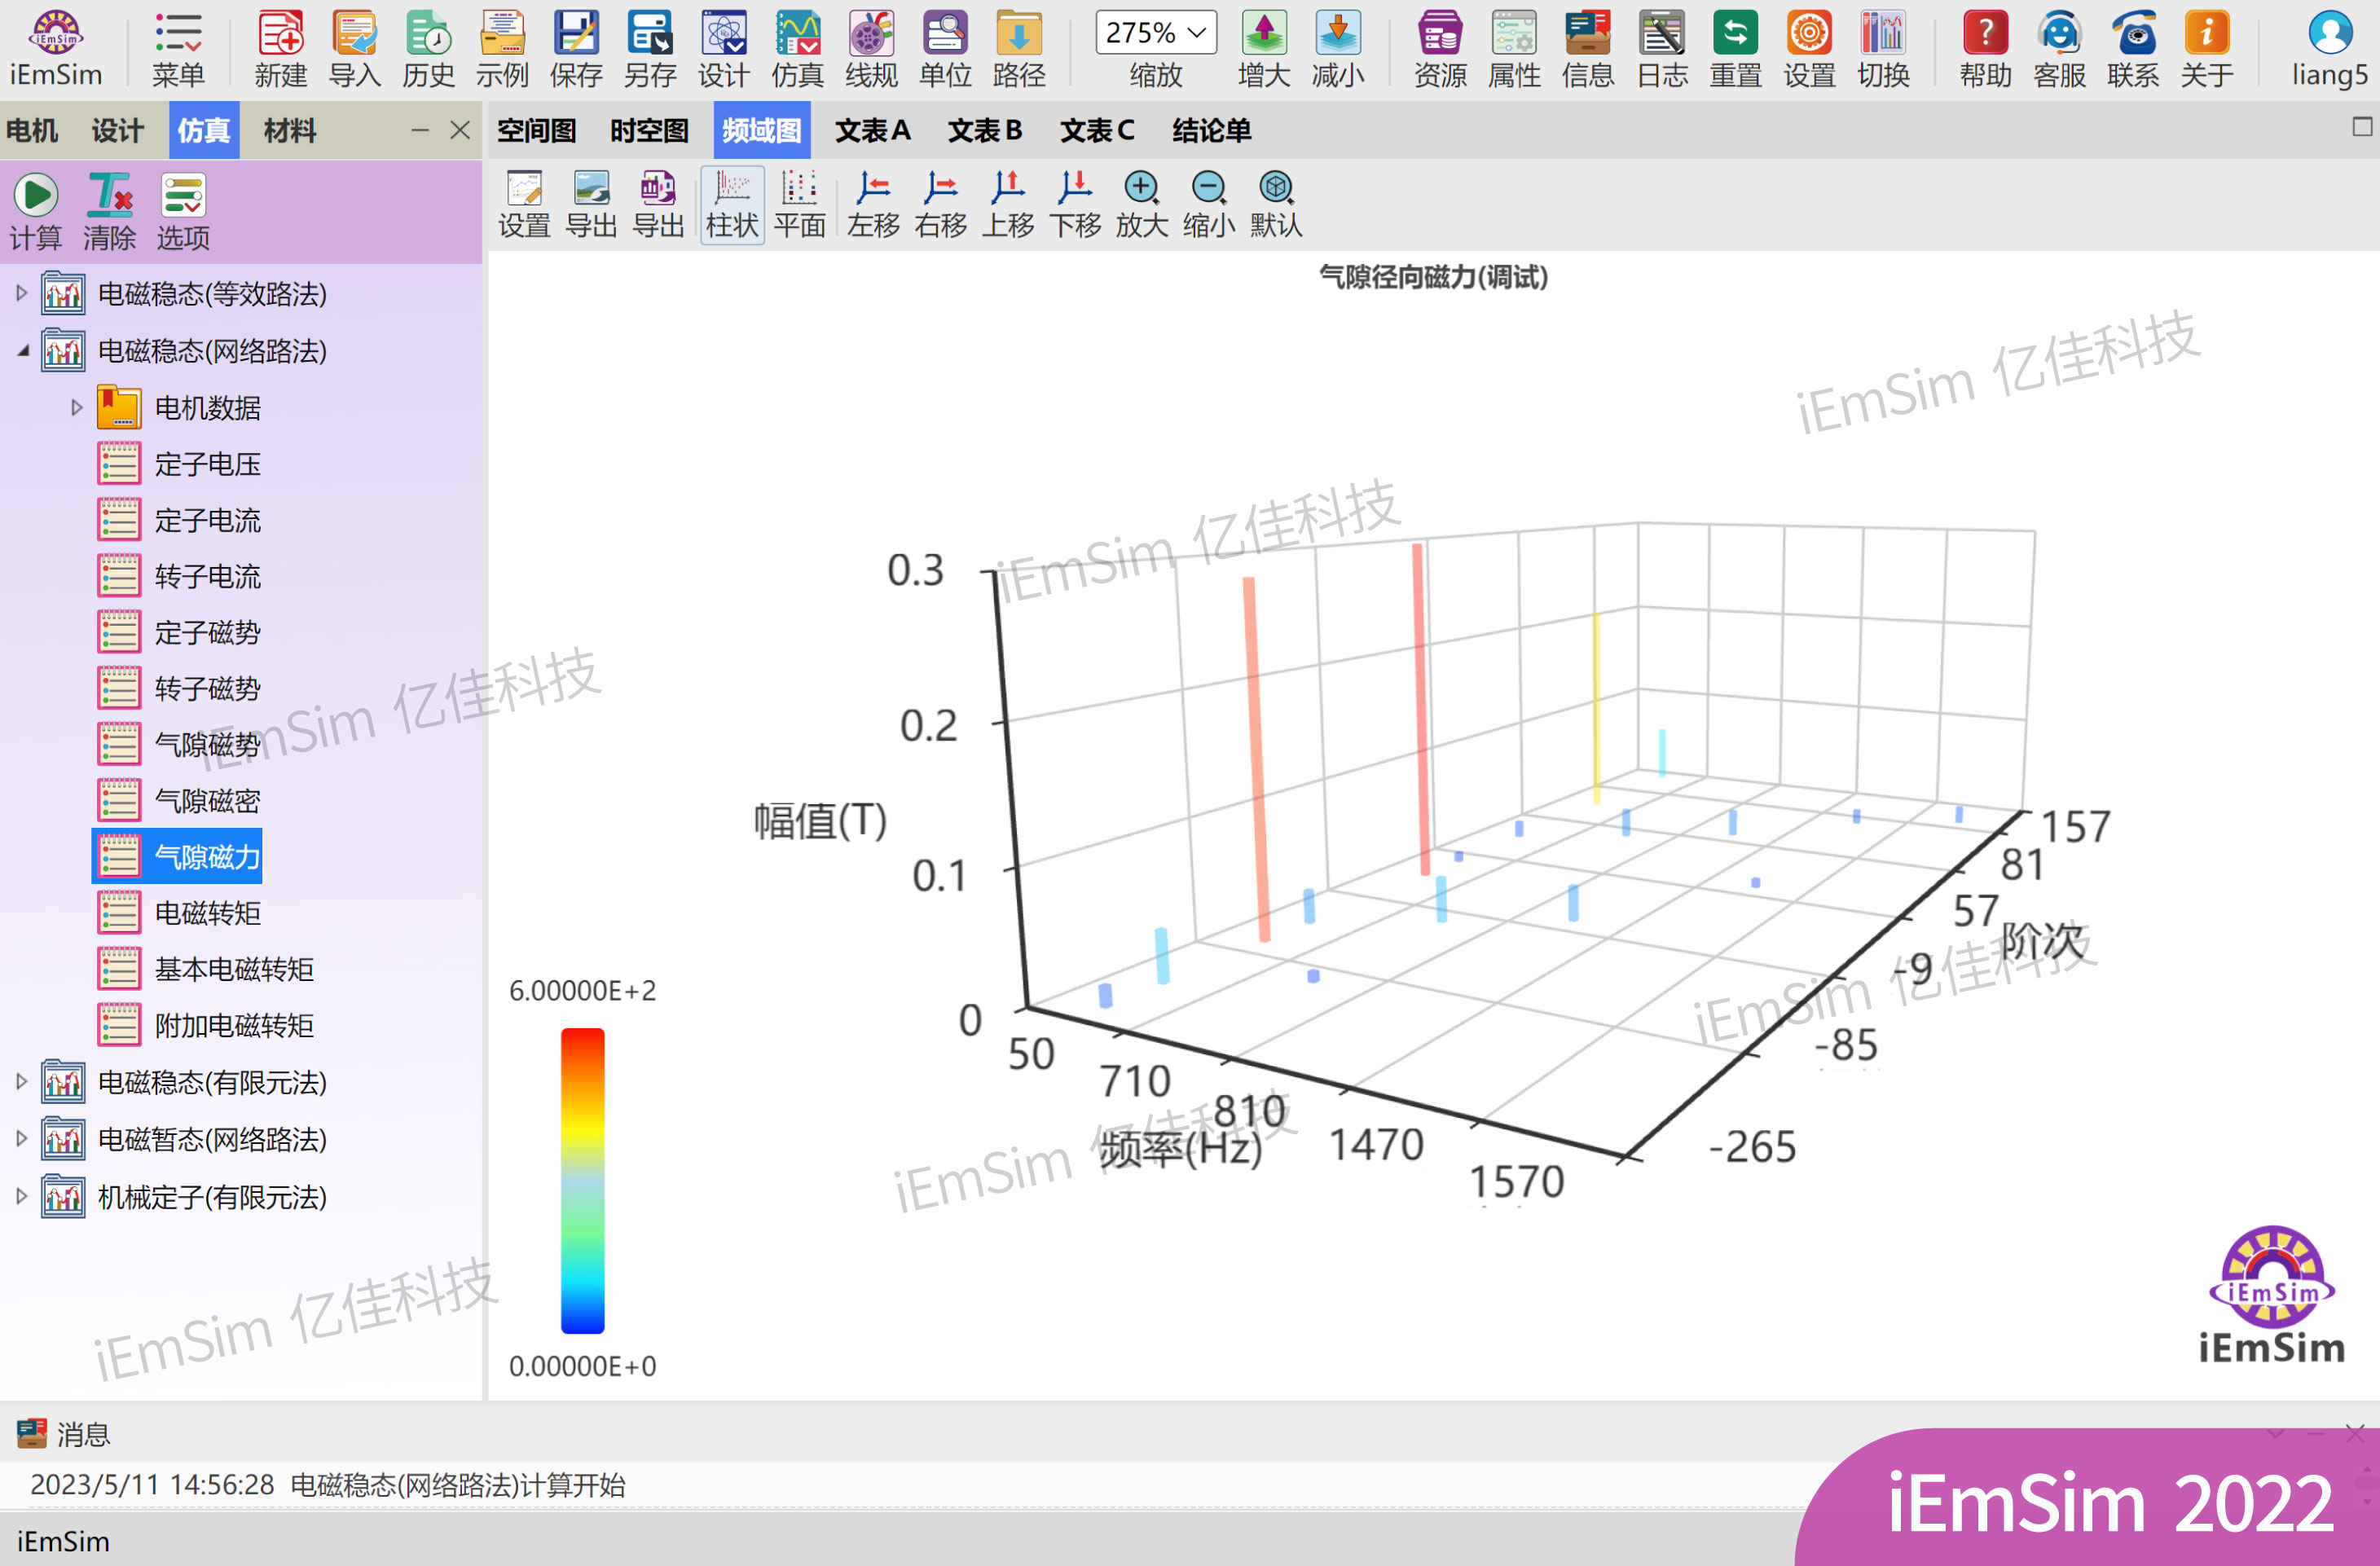Open the 关于 (About) icon
2380x1566 pixels.
pyautogui.click(x=2206, y=48)
